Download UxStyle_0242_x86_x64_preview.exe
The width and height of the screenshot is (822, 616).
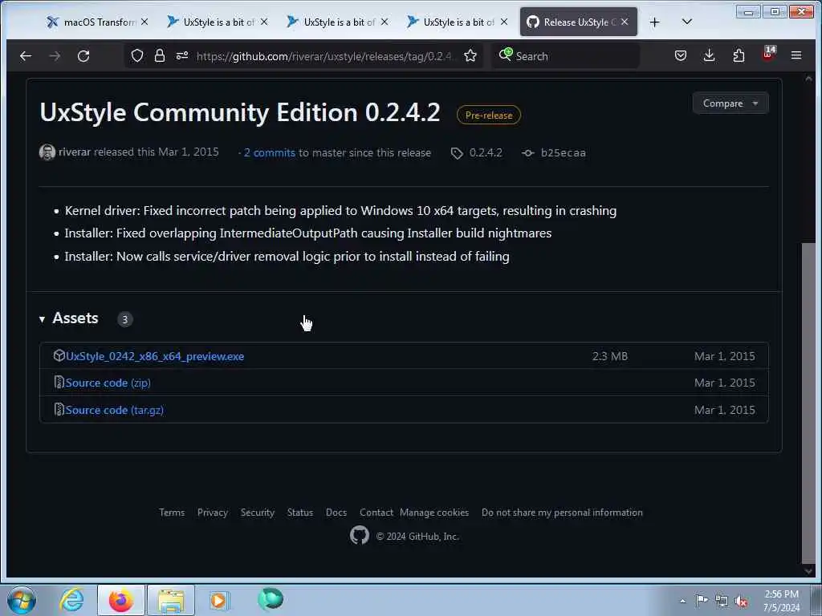click(x=155, y=356)
